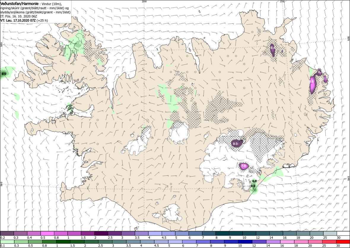This screenshot has width=350, height=248.
Task: Click the 0.1 label under the lower legend
Action: (2, 246)
